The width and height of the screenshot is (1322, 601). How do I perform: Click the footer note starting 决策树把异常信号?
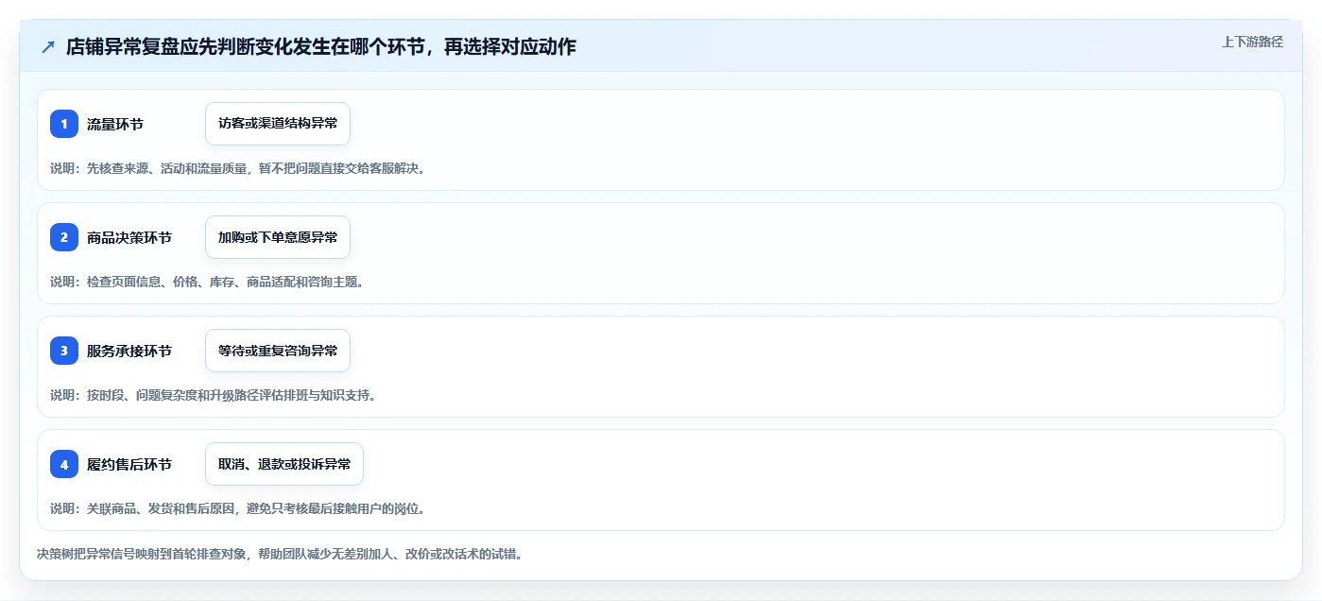[x=280, y=554]
